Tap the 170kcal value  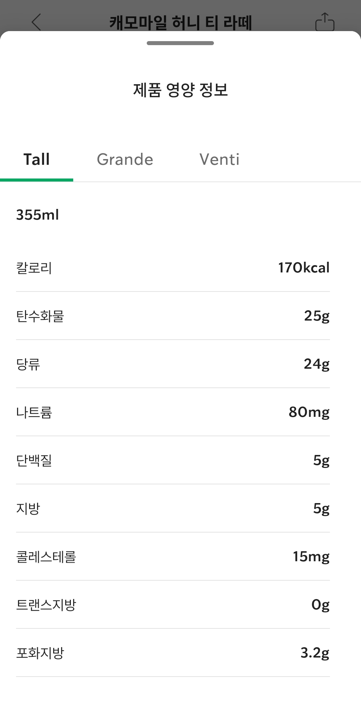[304, 268]
